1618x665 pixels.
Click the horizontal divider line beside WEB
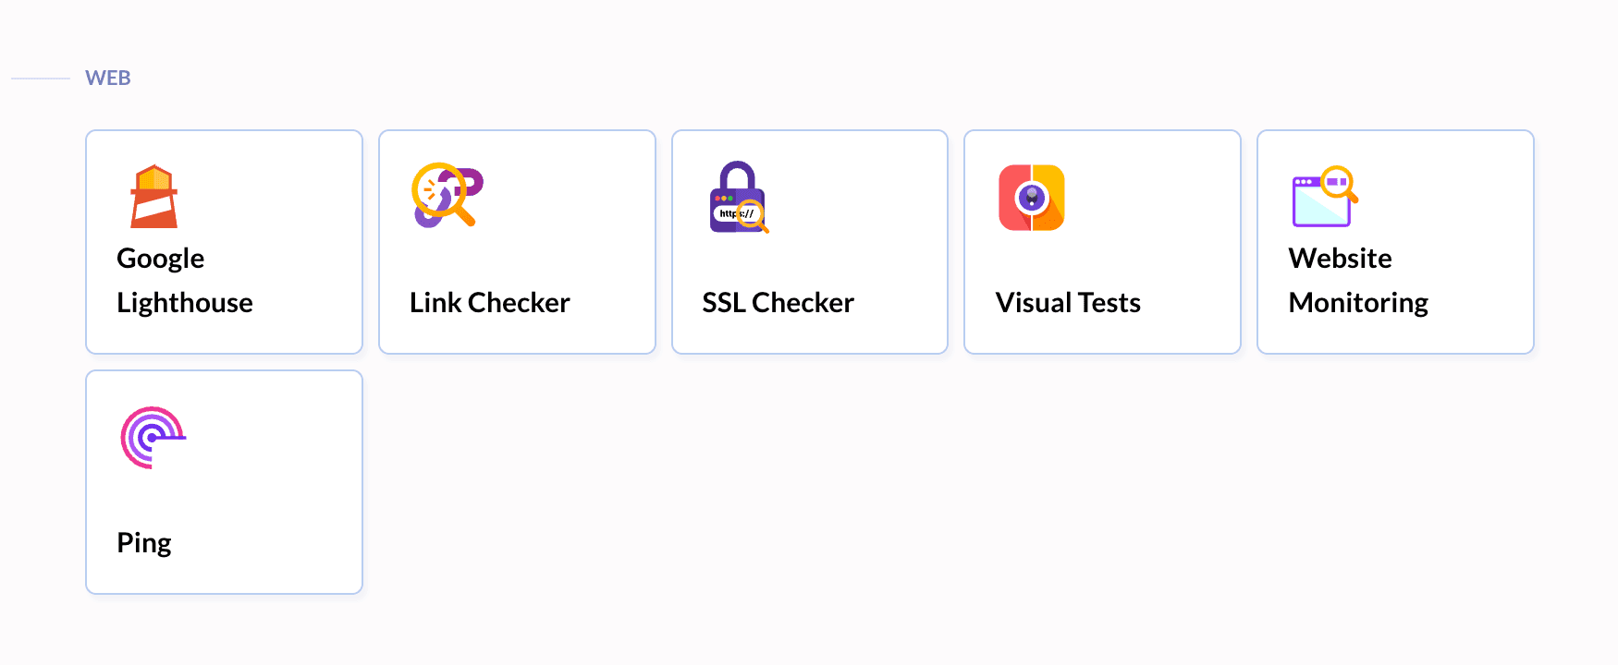[42, 79]
